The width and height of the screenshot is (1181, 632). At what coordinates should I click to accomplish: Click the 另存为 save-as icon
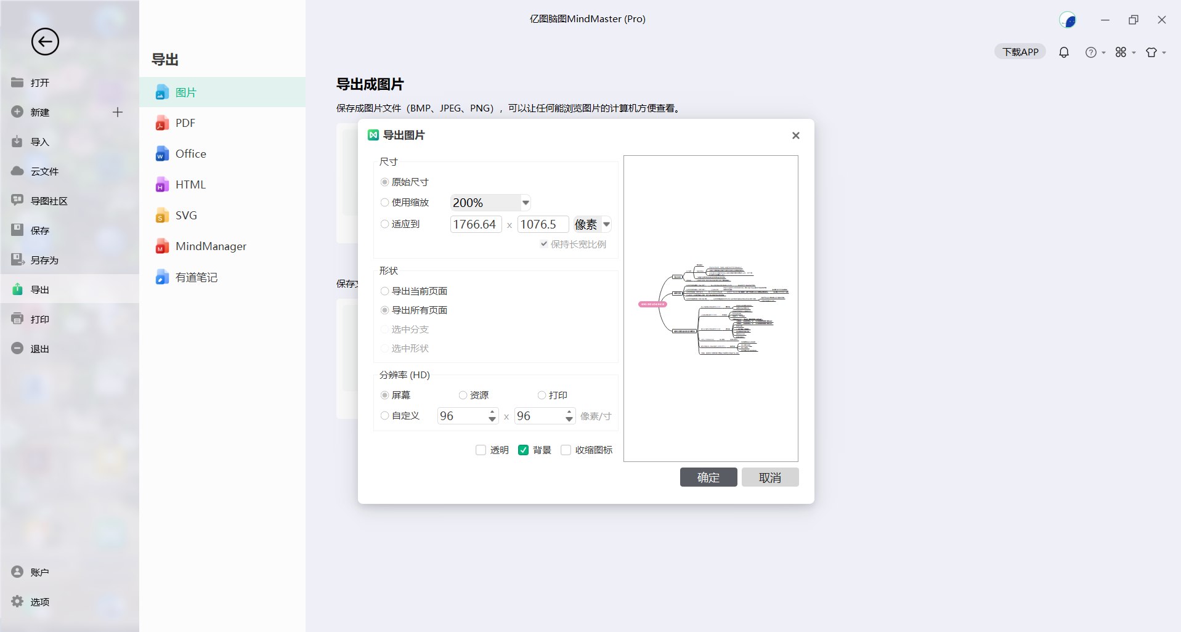[x=17, y=260]
